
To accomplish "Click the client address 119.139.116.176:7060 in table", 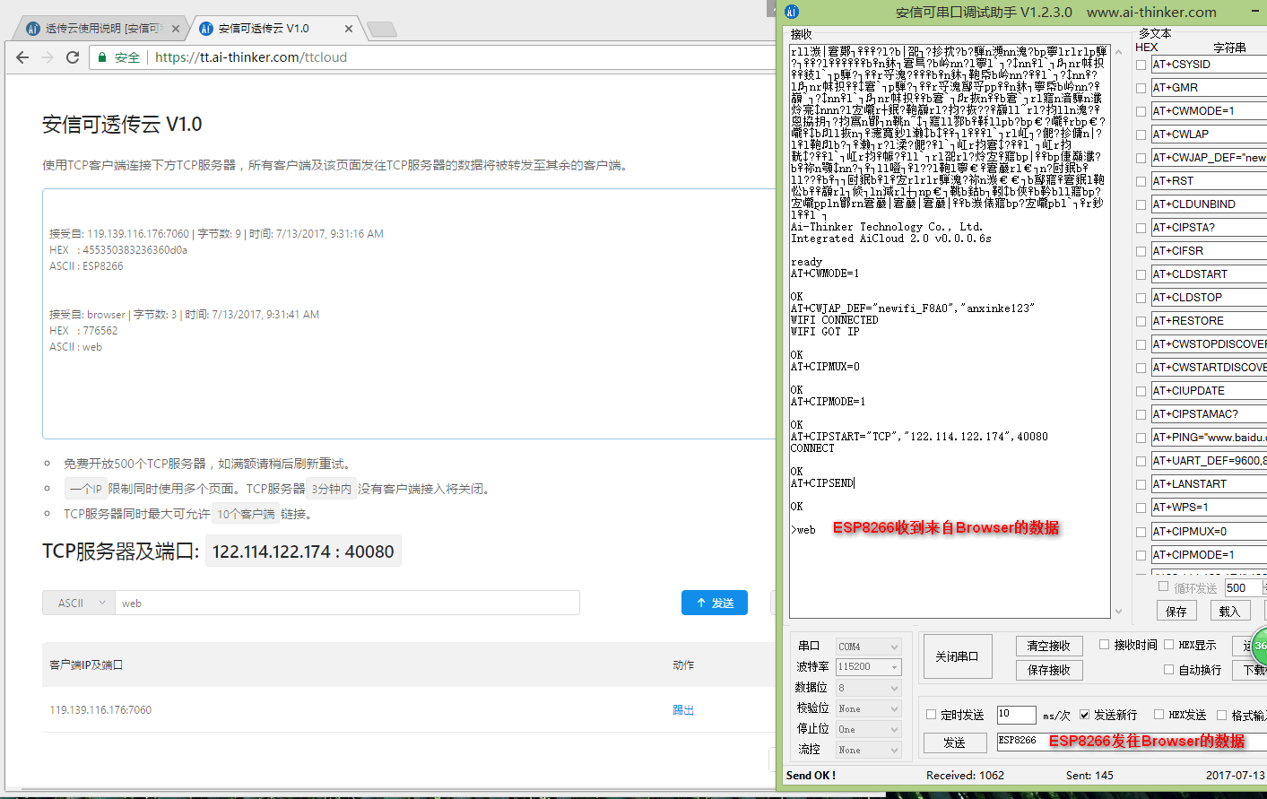I will pos(100,710).
